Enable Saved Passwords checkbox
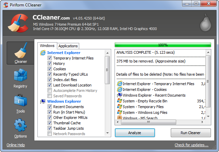Screen dimensions: 219x152 tap(50, 96)
